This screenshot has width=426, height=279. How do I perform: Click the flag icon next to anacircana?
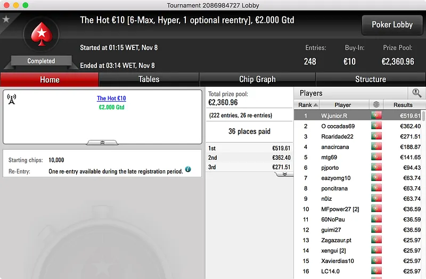pyautogui.click(x=376, y=147)
